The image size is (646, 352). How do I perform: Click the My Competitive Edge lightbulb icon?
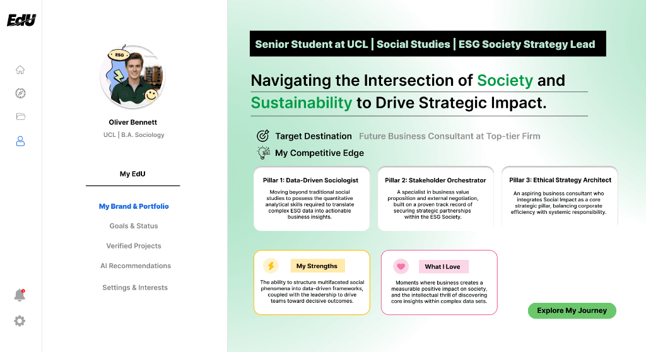263,153
